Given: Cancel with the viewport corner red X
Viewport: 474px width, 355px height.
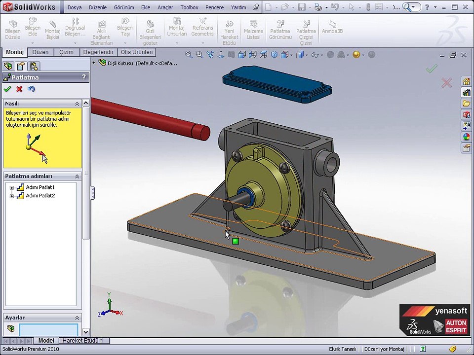Looking at the screenshot, I should coord(446,83).
